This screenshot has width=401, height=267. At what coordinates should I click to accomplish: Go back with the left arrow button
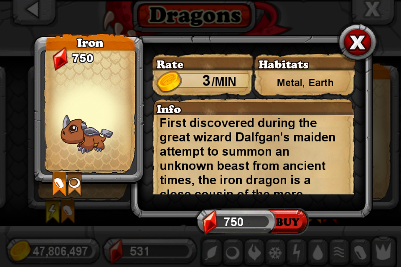(x=34, y=11)
